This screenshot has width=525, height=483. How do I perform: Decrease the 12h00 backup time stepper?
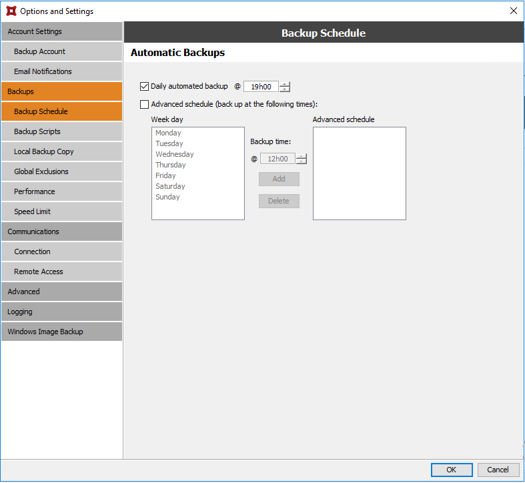click(302, 161)
